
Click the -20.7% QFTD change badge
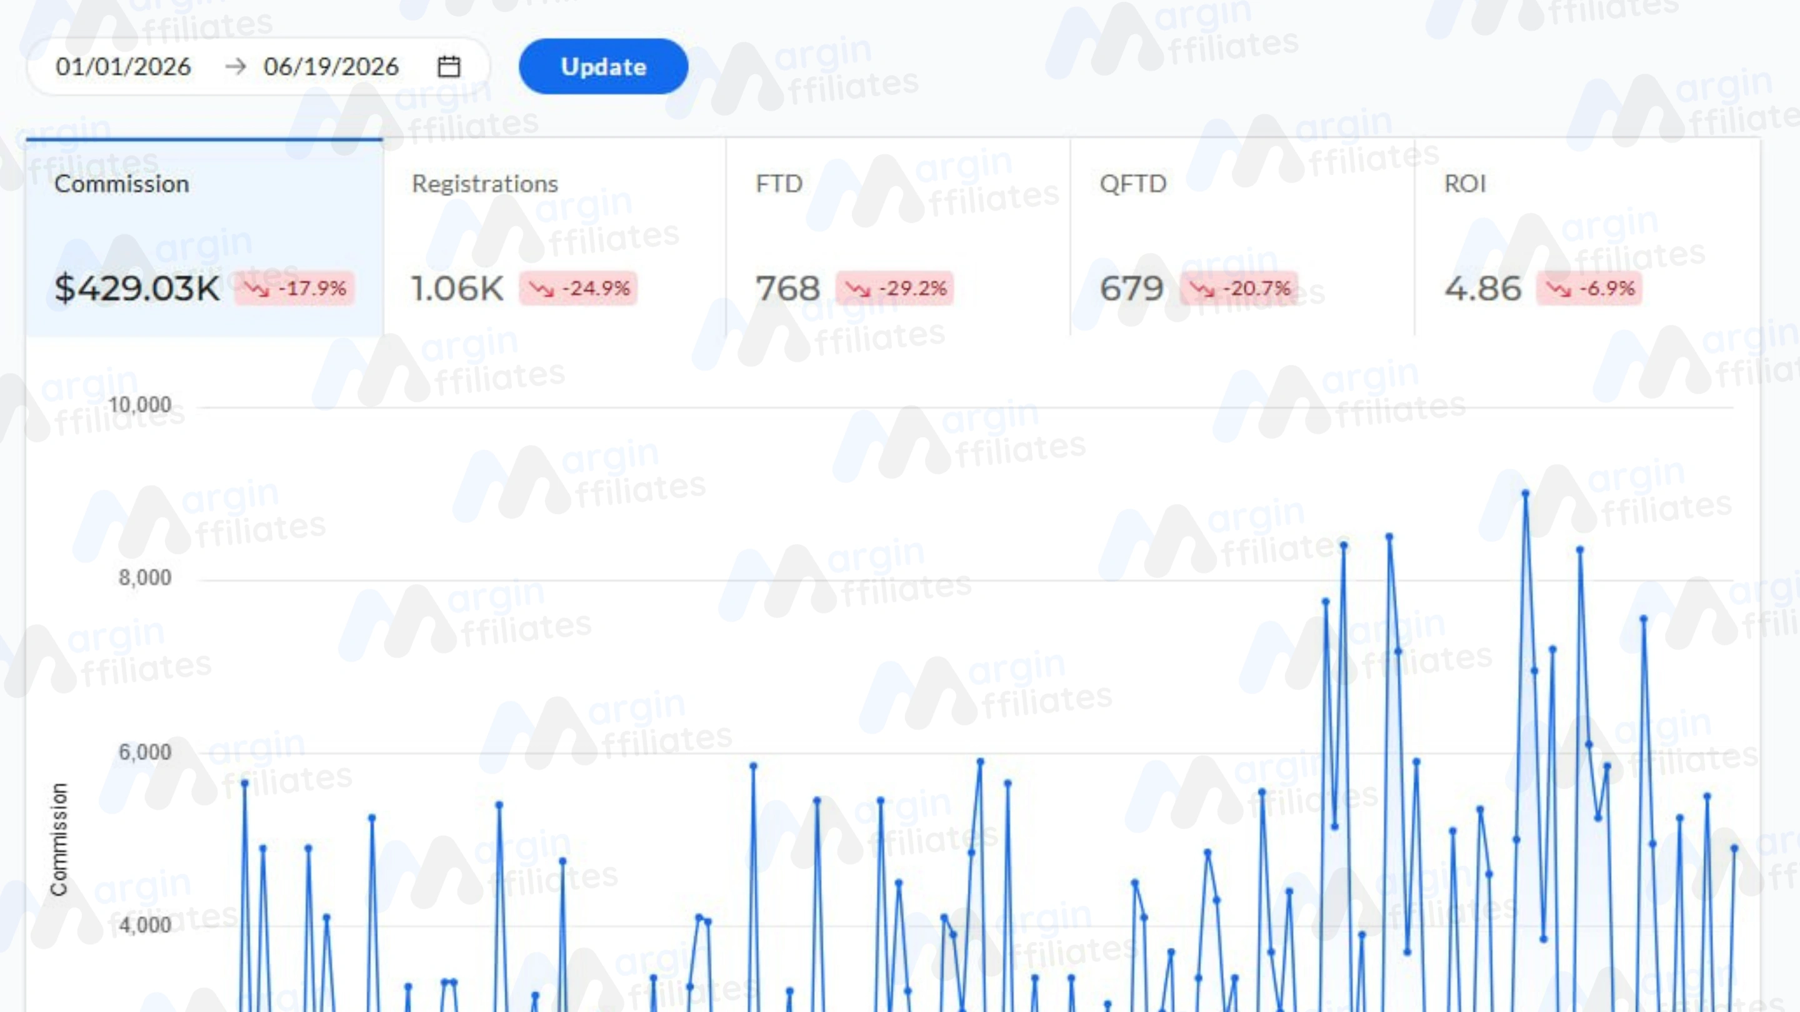point(1239,289)
